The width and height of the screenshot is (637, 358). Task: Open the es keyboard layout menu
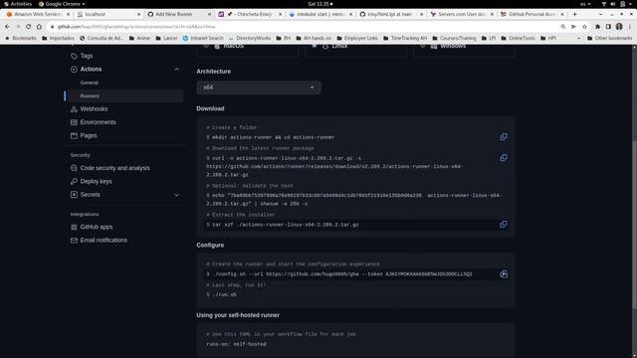(585, 4)
